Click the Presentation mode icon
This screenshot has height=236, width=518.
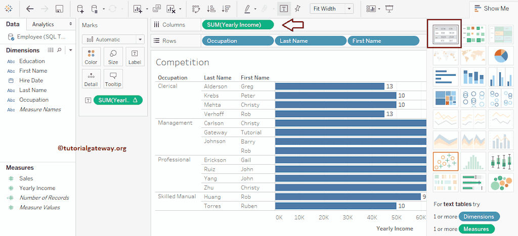(x=389, y=9)
